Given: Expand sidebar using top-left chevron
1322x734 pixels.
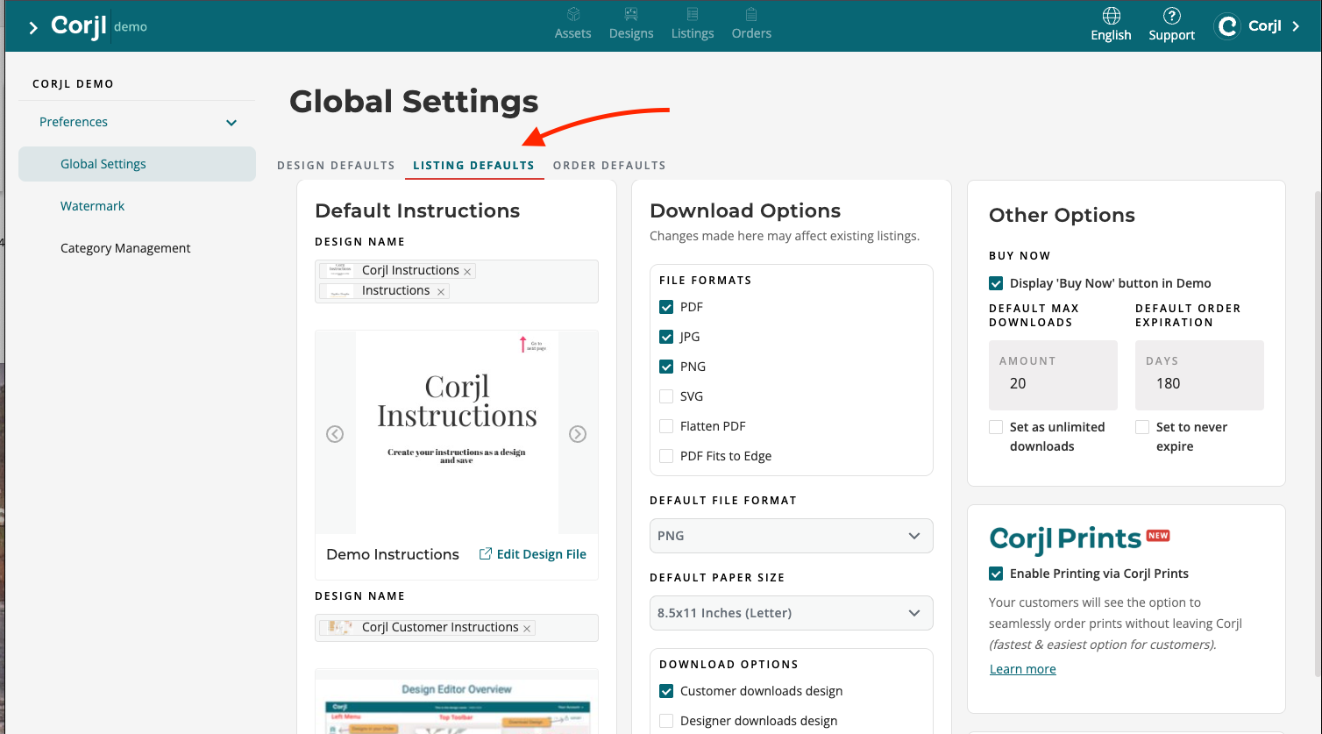Looking at the screenshot, I should [x=33, y=28].
